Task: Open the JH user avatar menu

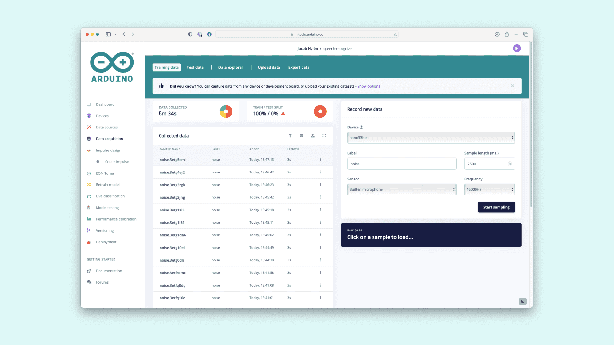Action: coord(516,49)
